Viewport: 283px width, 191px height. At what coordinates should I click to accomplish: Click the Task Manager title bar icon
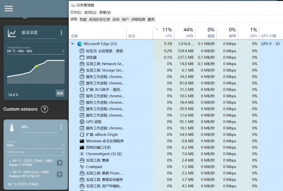(x=73, y=5)
